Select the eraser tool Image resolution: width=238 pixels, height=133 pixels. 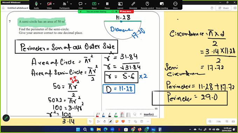[x=122, y=115]
